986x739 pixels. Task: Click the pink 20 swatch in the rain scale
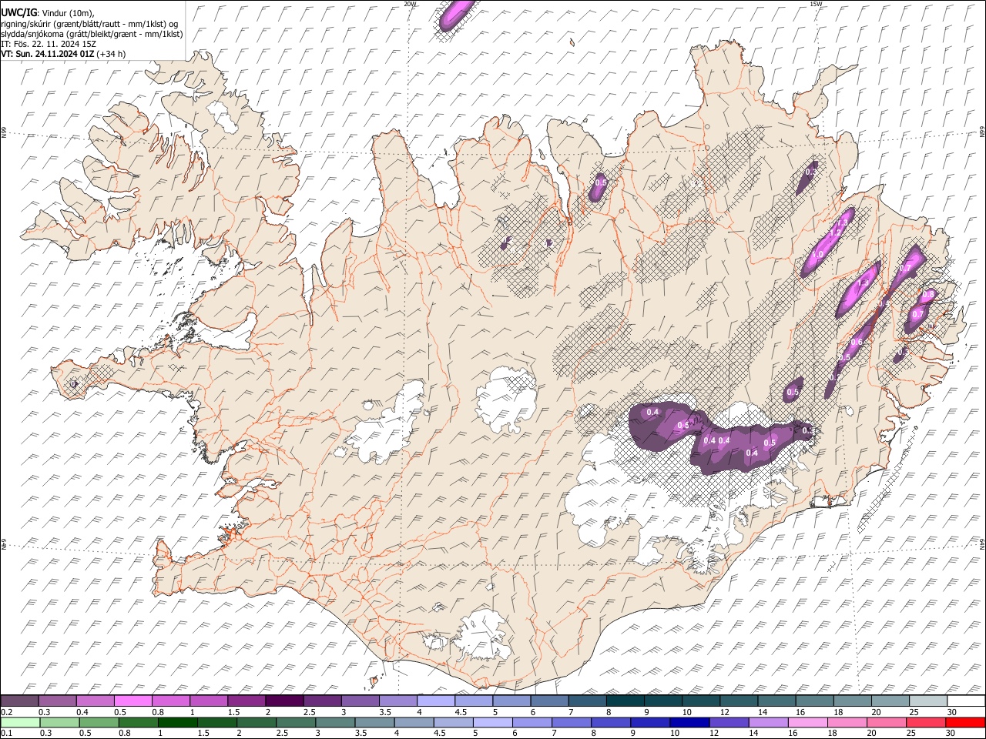[x=886, y=722]
